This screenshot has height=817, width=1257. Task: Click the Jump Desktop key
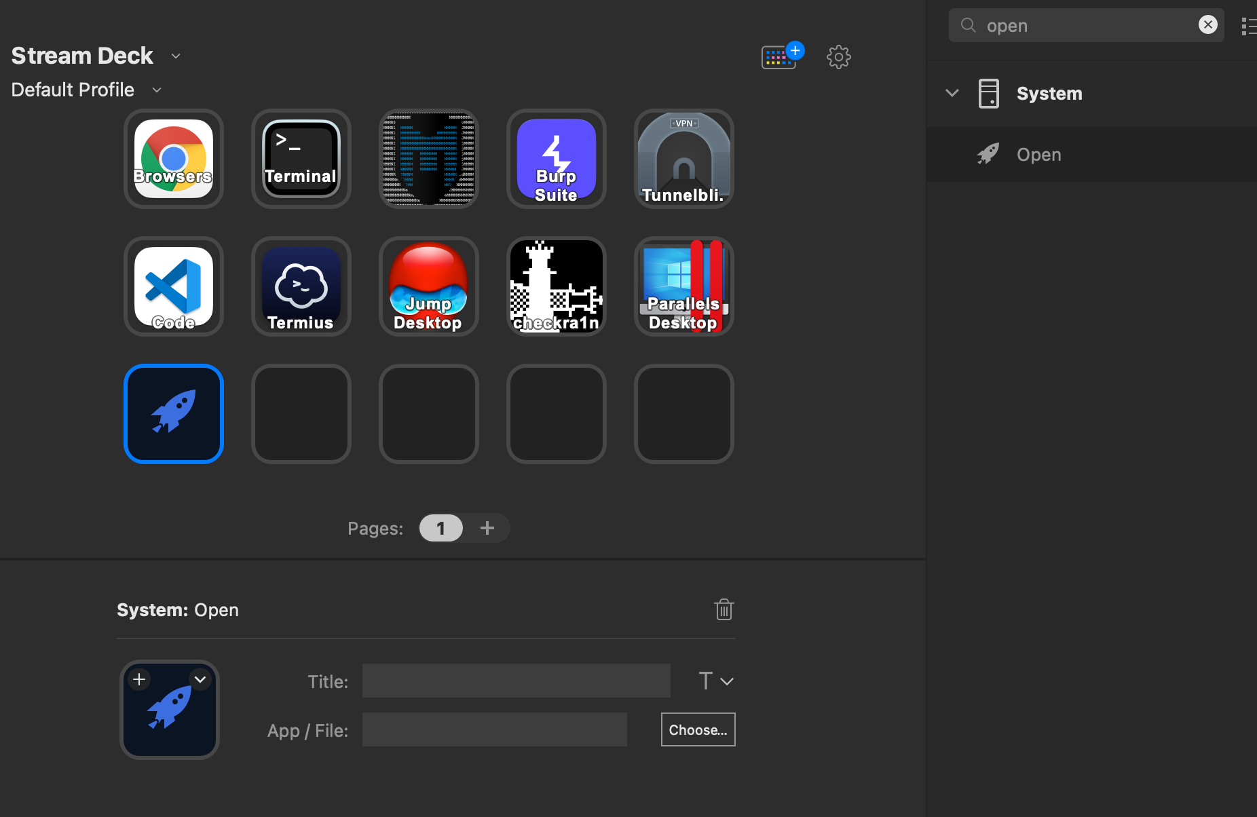(x=429, y=286)
